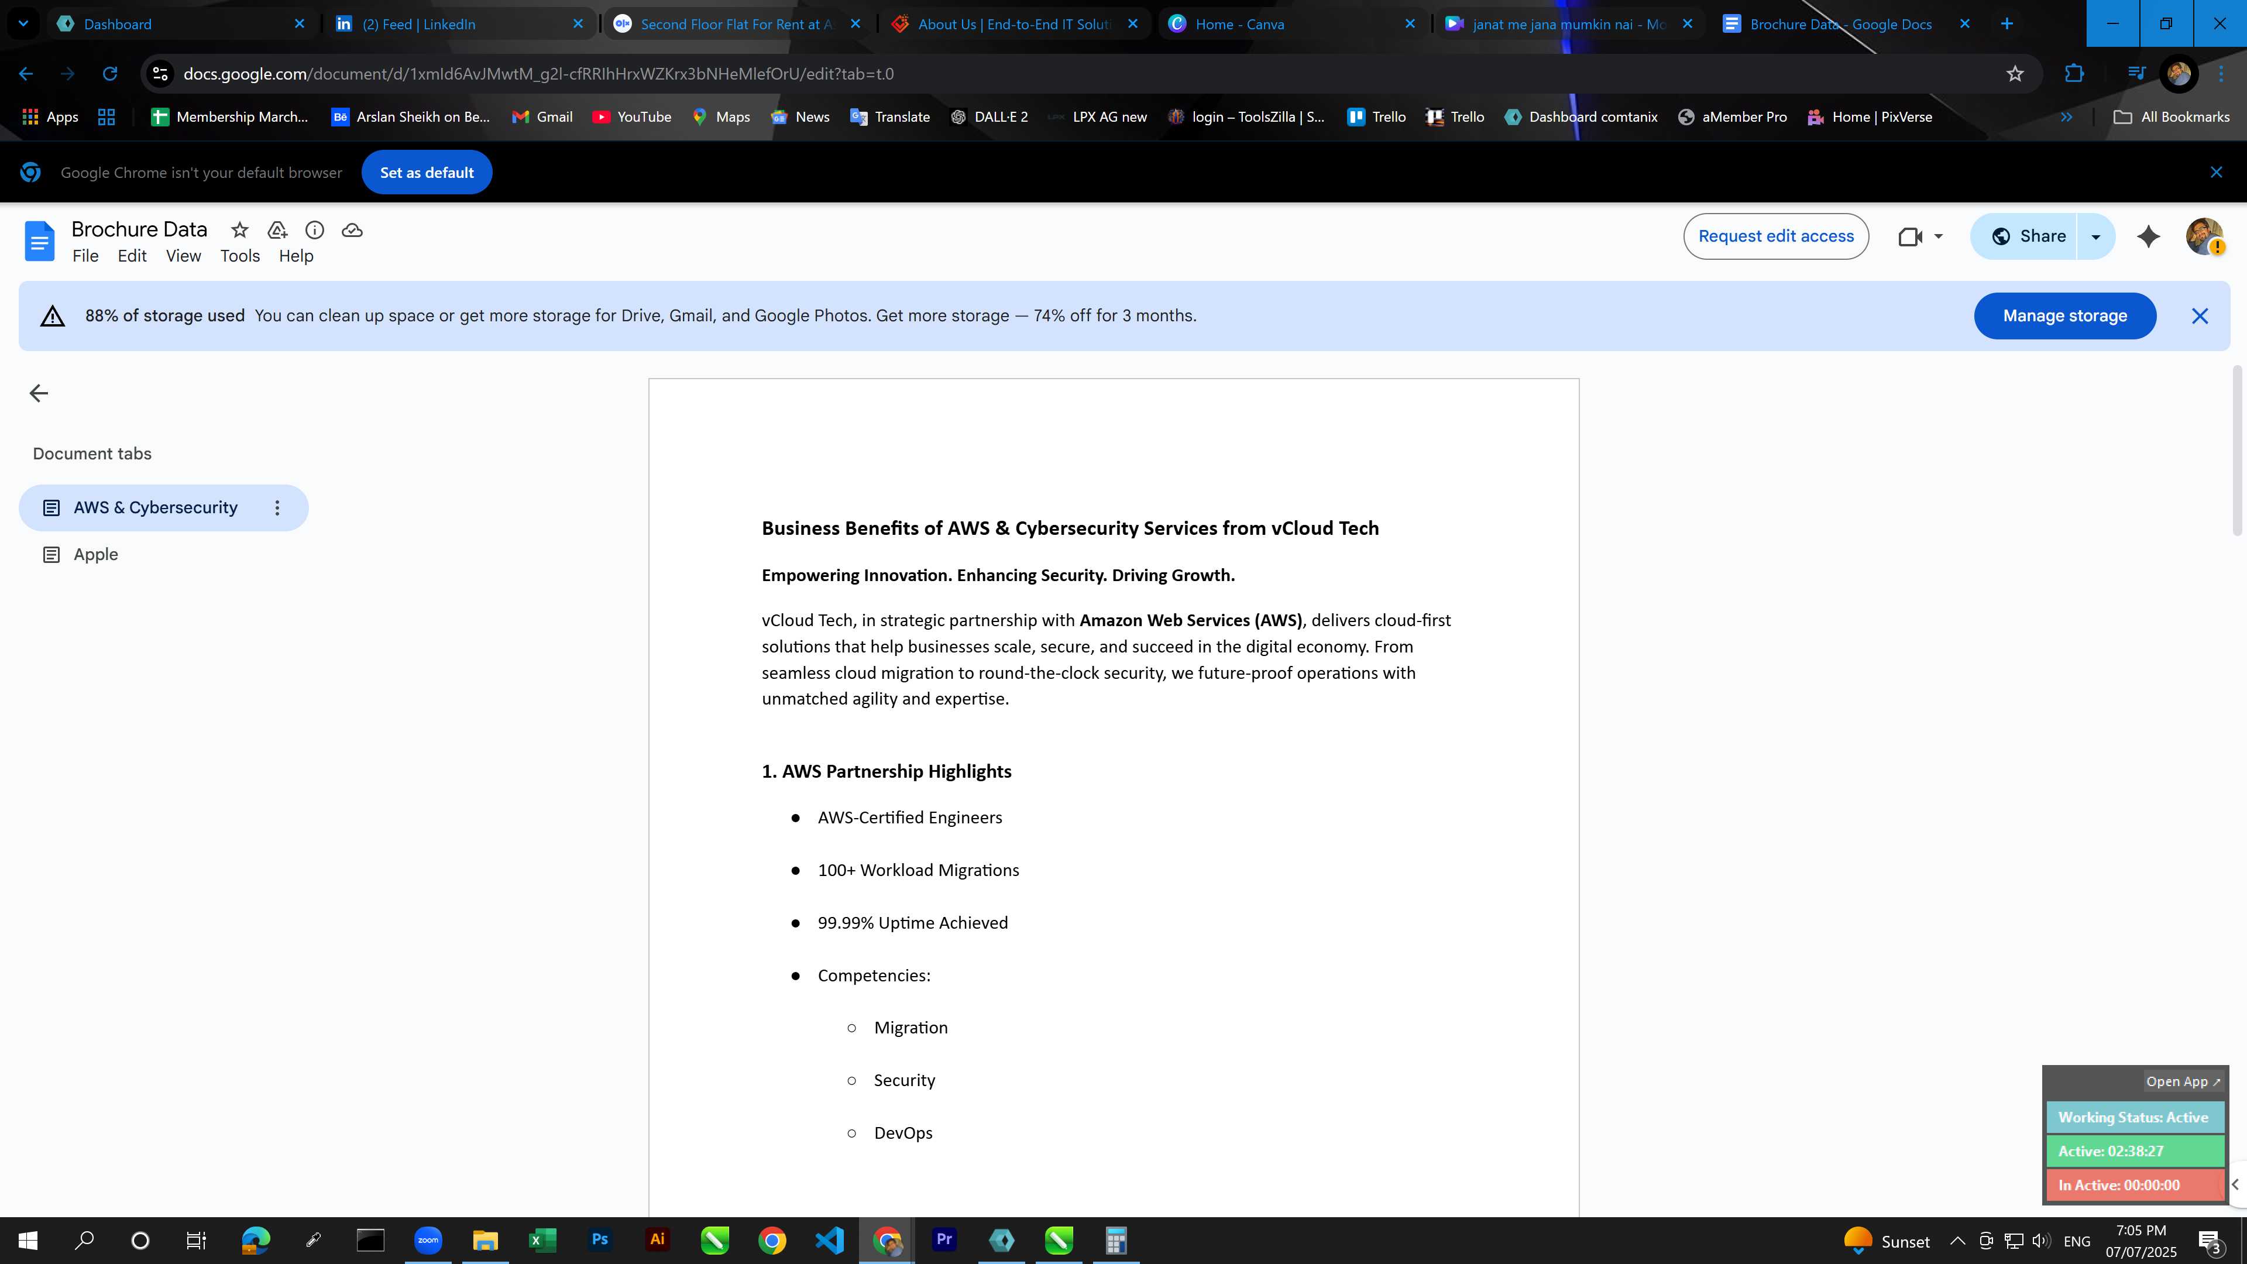Screen dimensions: 2247x1264
Task: Open Photoshop from the taskbar
Action: tap(600, 1241)
